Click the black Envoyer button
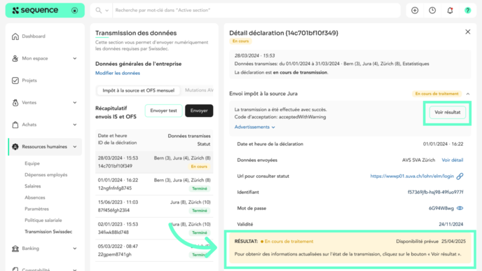Viewport: 482px width, 271px height. (x=199, y=111)
